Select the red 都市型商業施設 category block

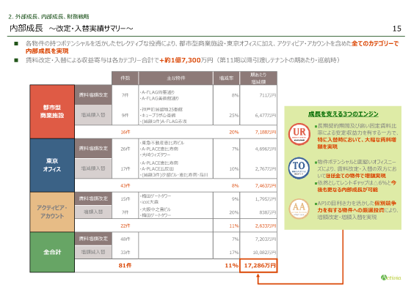pos(52,111)
